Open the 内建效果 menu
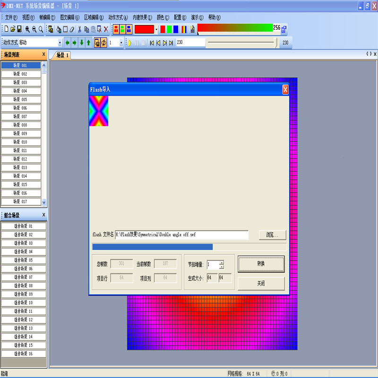 coord(142,17)
